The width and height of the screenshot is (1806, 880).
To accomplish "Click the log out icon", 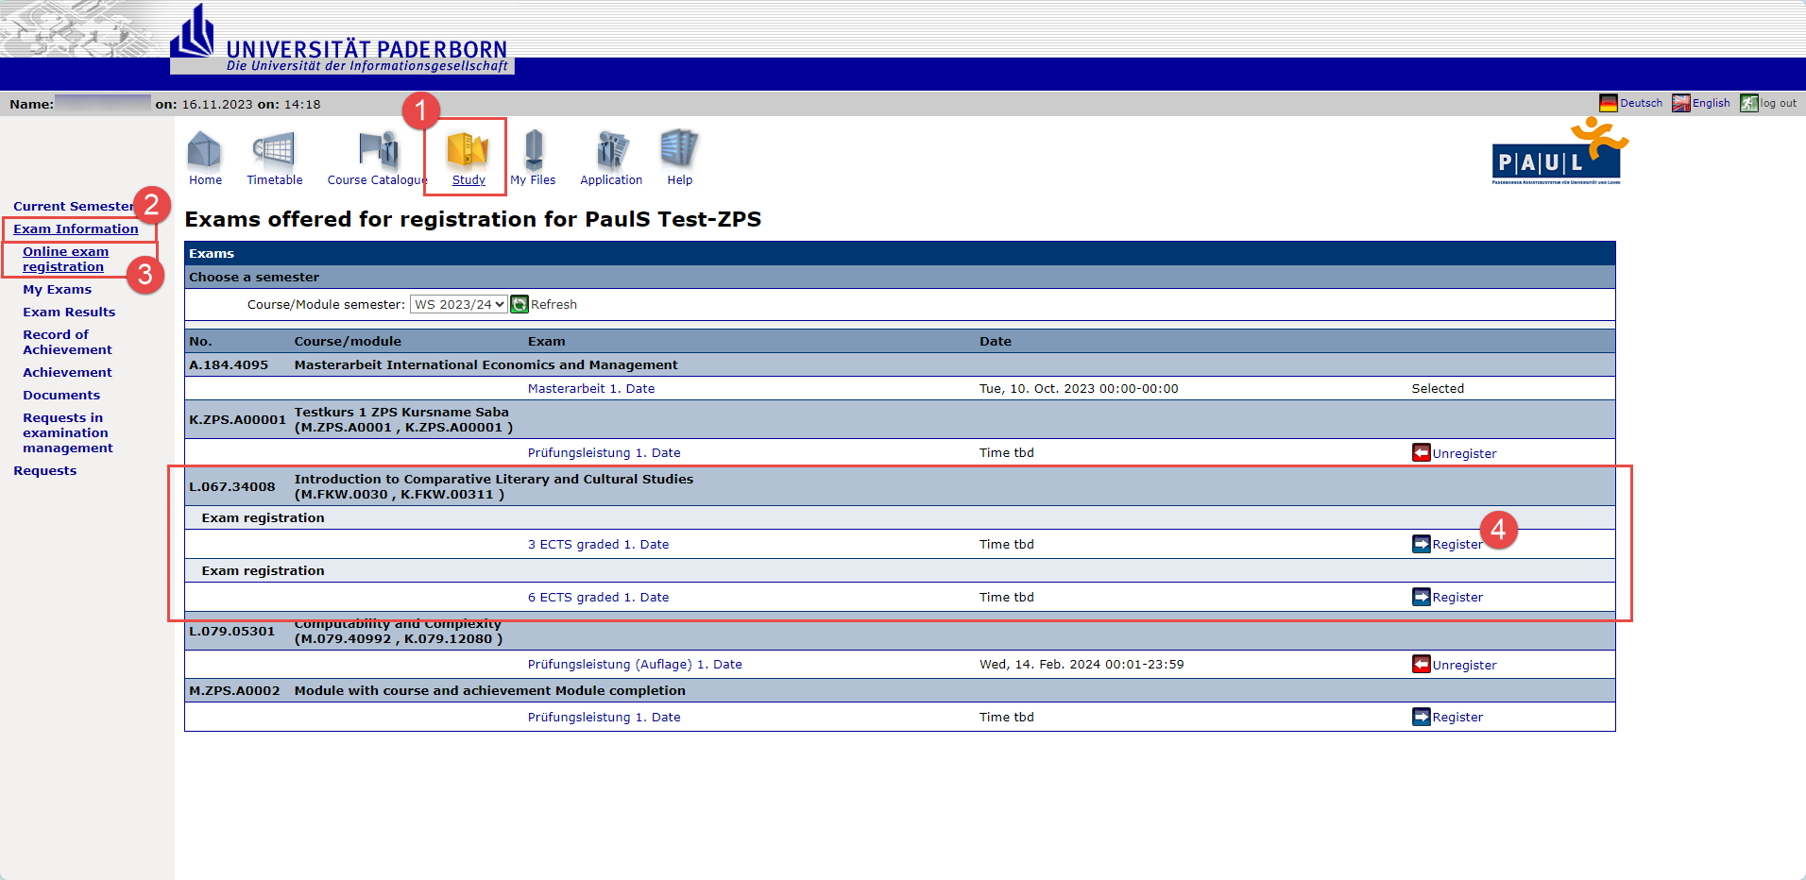I will pyautogui.click(x=1749, y=103).
